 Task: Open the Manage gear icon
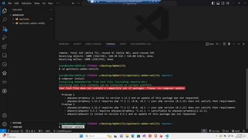pyautogui.click(x=4, y=124)
